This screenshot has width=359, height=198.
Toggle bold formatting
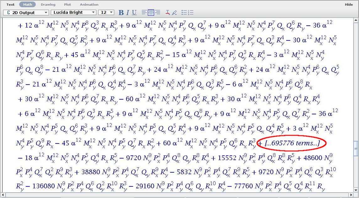(121, 13)
